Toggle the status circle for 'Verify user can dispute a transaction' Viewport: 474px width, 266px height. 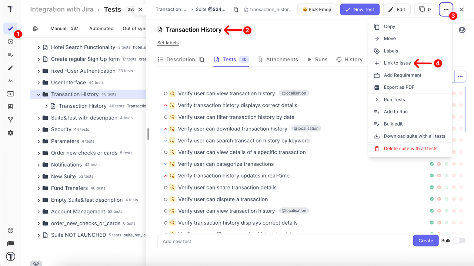tap(166, 199)
